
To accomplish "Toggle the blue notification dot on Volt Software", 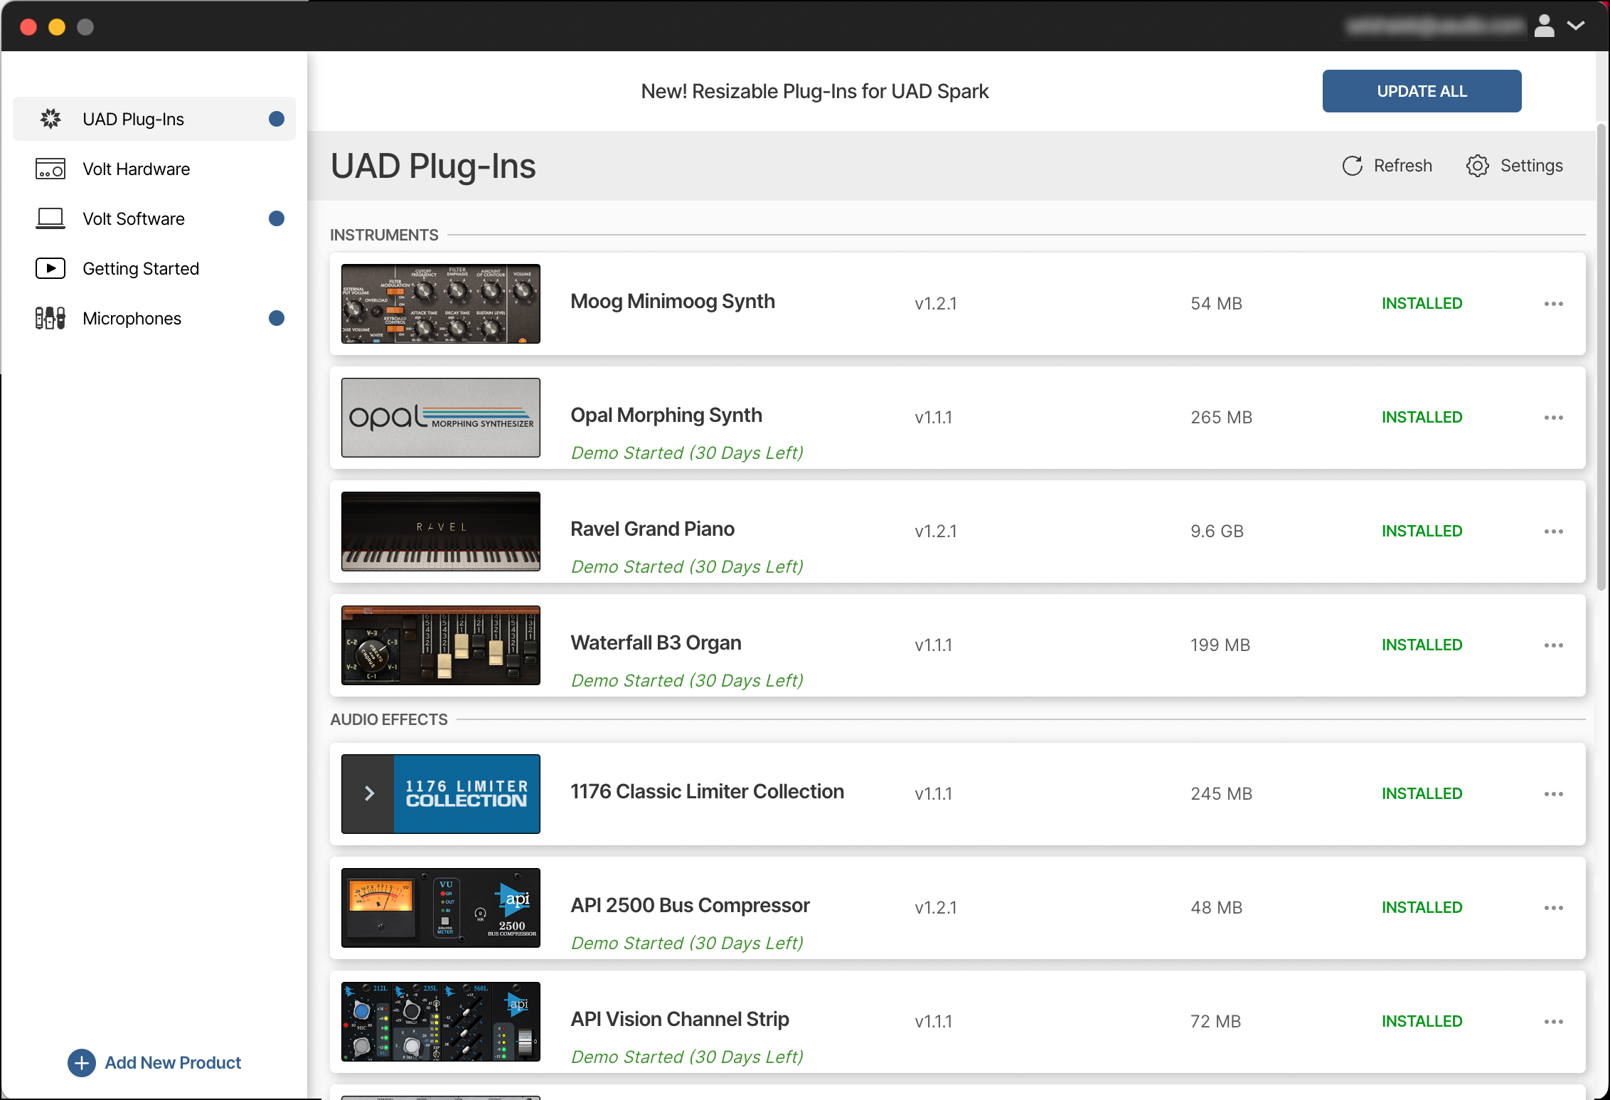I will (x=277, y=218).
